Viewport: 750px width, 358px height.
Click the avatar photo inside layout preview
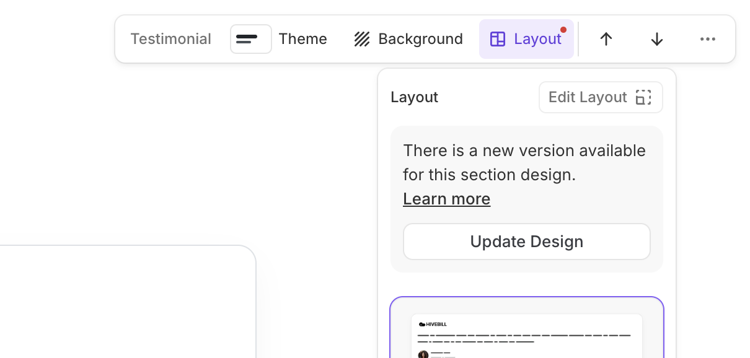point(423,353)
